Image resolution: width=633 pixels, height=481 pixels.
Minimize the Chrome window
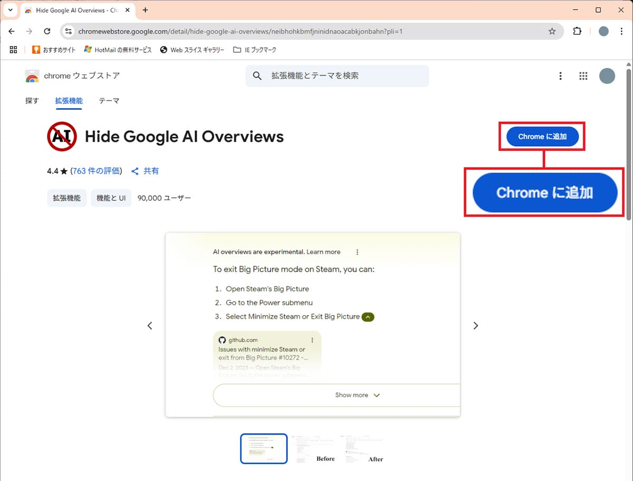[x=574, y=10]
